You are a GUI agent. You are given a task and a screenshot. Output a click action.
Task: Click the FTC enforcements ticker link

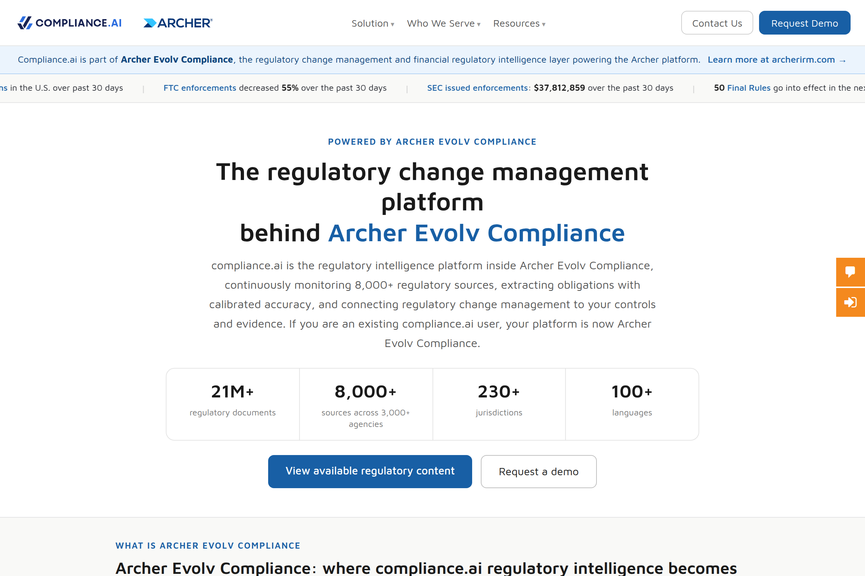pyautogui.click(x=200, y=88)
